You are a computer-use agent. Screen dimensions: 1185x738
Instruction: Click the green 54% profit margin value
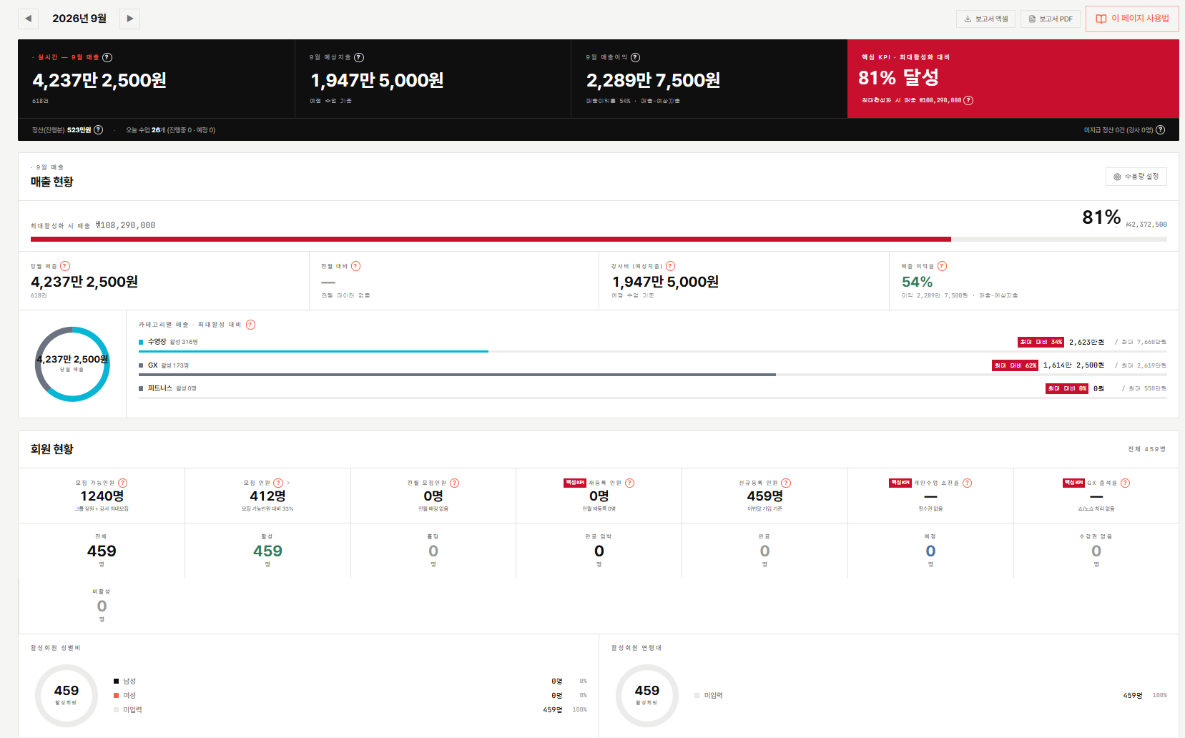click(x=917, y=282)
